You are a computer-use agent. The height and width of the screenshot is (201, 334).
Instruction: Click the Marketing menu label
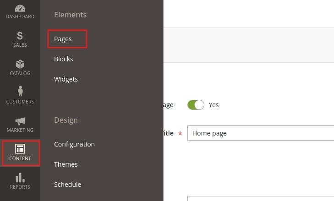coord(20,130)
